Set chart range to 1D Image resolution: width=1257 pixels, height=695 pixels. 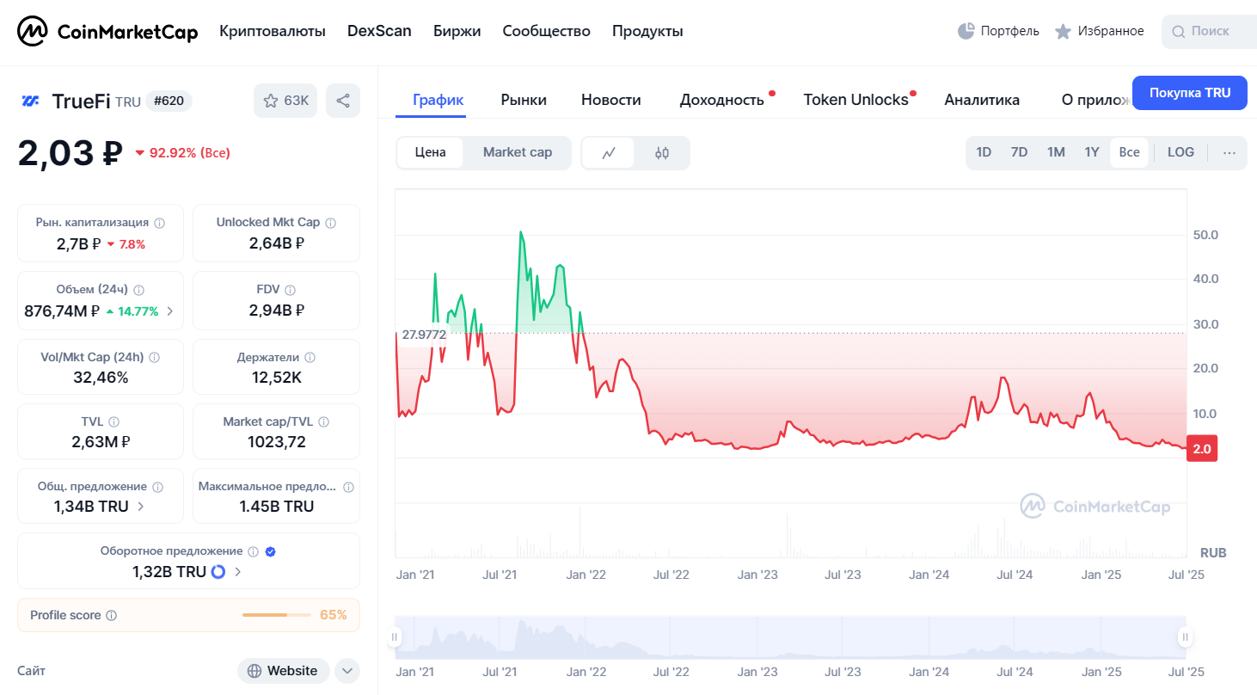984,152
